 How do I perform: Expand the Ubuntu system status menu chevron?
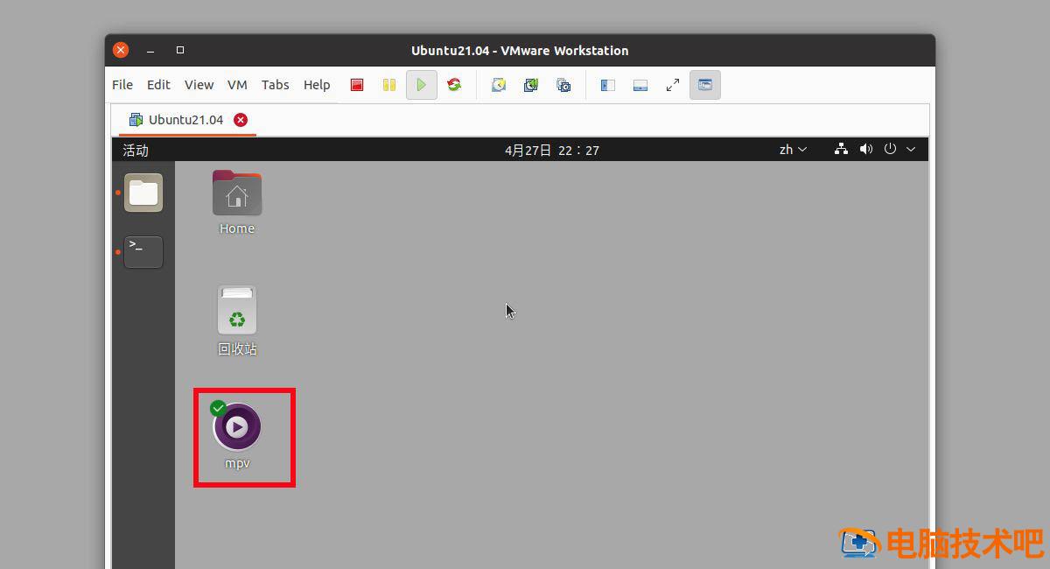click(x=911, y=149)
